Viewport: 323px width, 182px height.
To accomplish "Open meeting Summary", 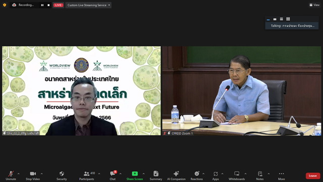I will 156,175.
